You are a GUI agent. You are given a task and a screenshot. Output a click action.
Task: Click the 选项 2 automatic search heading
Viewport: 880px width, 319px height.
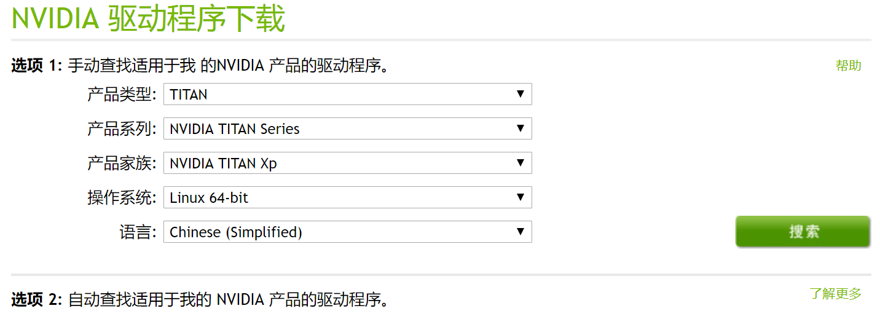click(200, 300)
